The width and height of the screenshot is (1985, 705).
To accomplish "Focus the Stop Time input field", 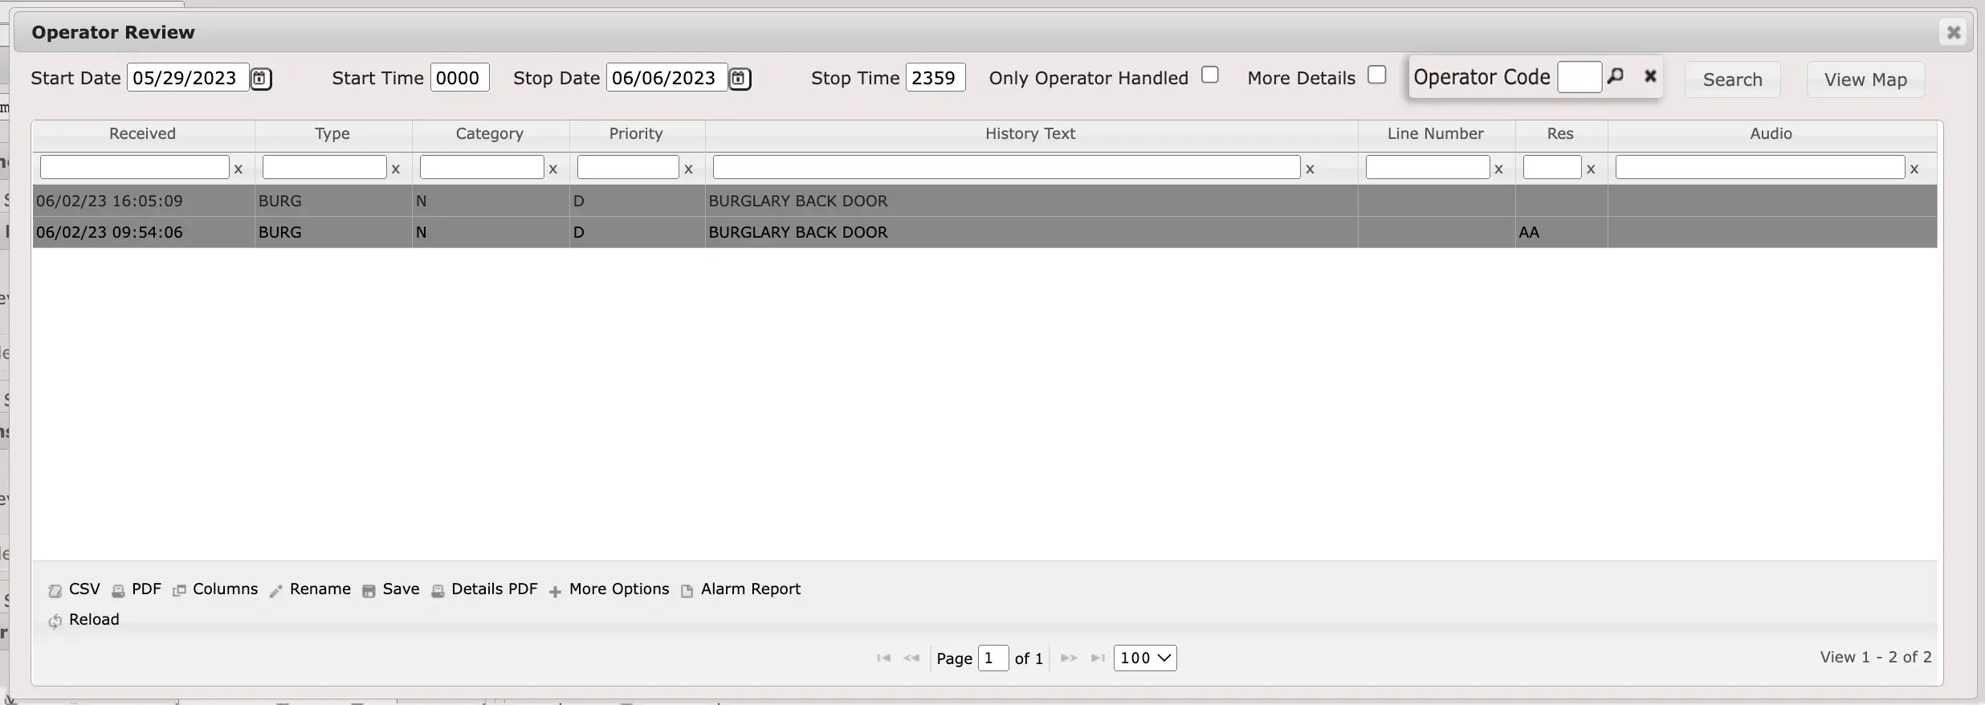I will (935, 78).
